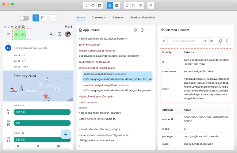
Task: Toggle attributes icon in App Source header
Action: coord(135,30)
